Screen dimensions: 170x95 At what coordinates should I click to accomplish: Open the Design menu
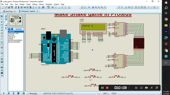[x=22, y=4]
